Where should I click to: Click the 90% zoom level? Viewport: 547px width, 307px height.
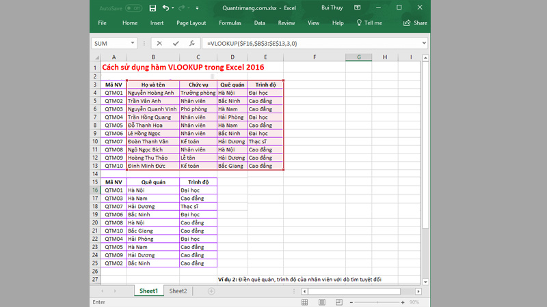[x=414, y=302]
